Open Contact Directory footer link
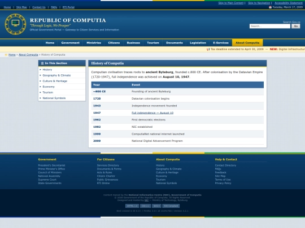Screen dimensions: 305x228 point(225,166)
